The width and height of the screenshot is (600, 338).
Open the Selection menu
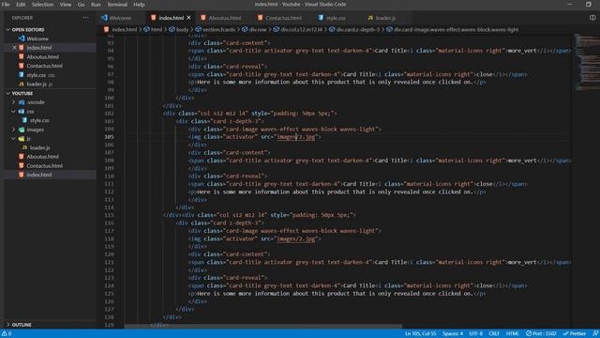tap(42, 5)
